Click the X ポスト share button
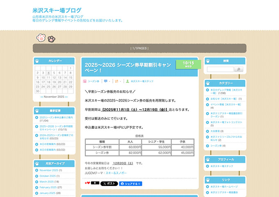This screenshot has width=279, height=197. click(x=109, y=183)
